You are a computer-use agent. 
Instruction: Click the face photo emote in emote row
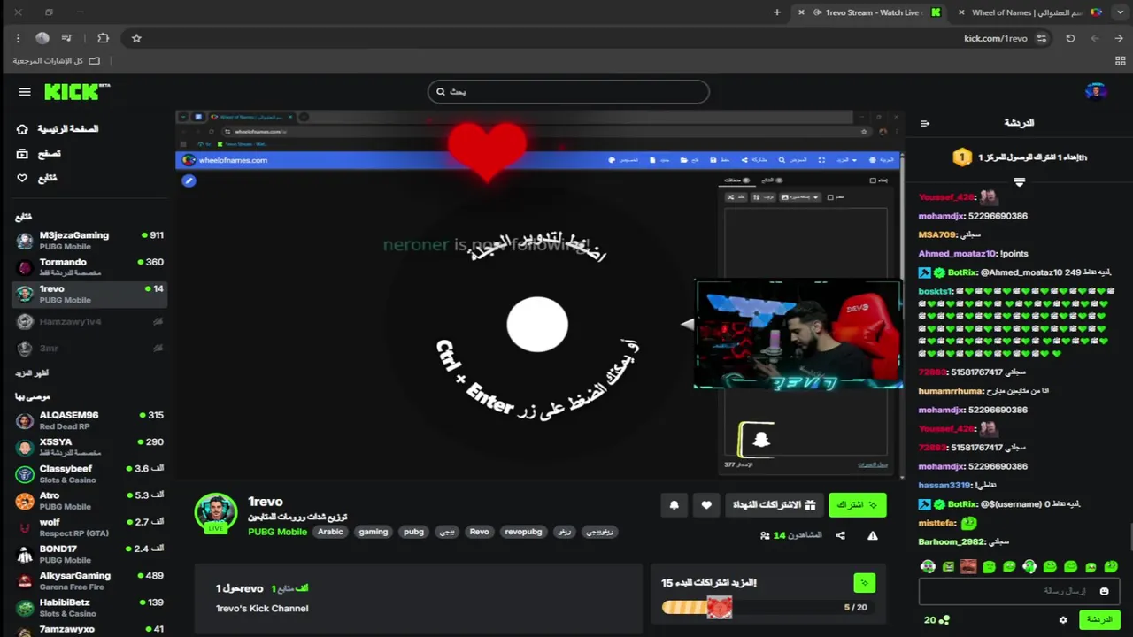tap(968, 566)
